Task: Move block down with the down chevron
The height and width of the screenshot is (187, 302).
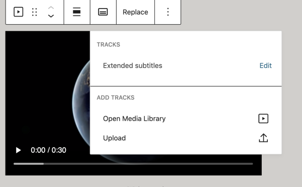Action: pyautogui.click(x=51, y=16)
